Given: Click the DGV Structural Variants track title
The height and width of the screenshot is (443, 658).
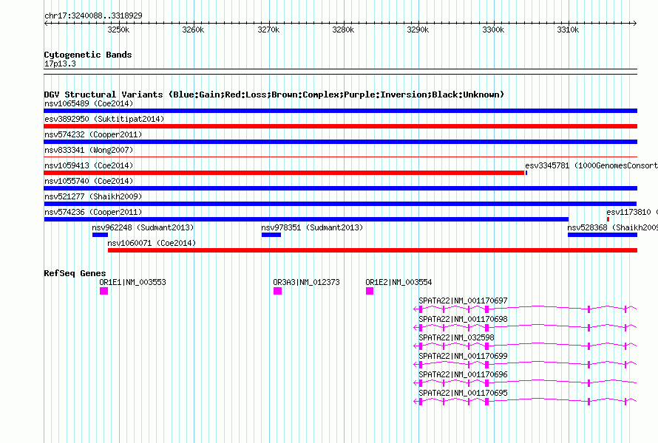Looking at the screenshot, I should click(274, 95).
